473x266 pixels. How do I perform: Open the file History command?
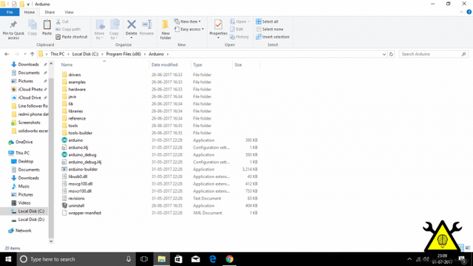coord(239,37)
